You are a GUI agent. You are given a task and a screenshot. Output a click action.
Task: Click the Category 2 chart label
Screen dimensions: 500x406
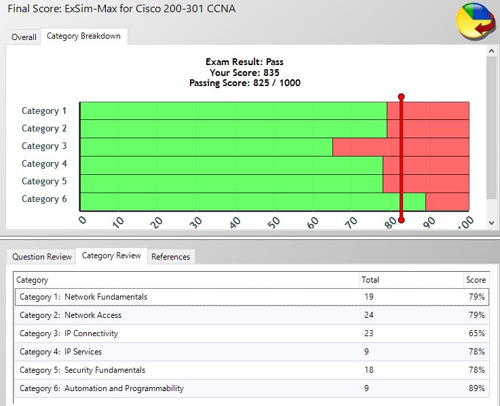tap(44, 128)
